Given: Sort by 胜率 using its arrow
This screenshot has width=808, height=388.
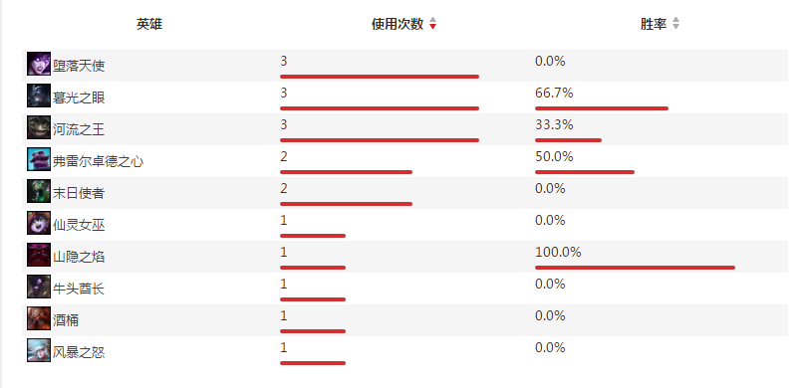Looking at the screenshot, I should [x=675, y=24].
